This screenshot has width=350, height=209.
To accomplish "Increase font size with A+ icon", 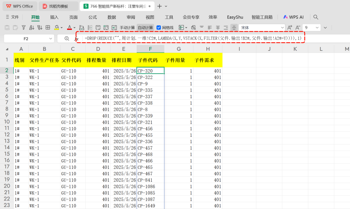I will pos(290,28).
